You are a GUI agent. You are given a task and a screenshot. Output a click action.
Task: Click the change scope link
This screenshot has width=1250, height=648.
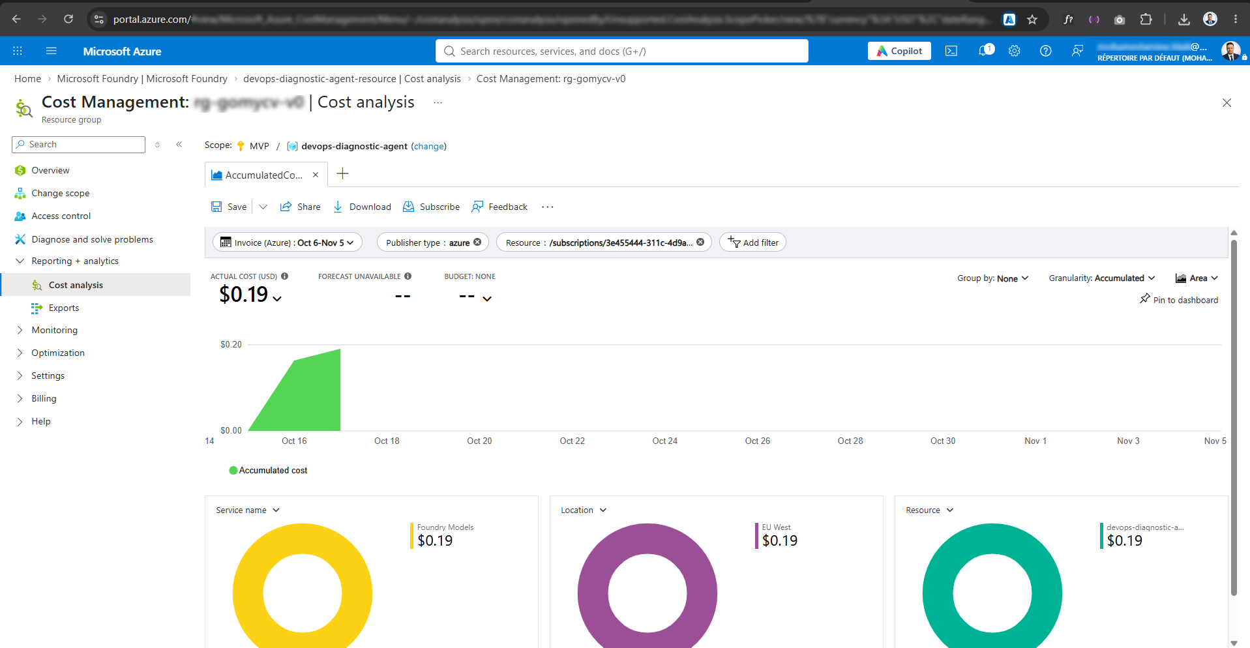(428, 146)
